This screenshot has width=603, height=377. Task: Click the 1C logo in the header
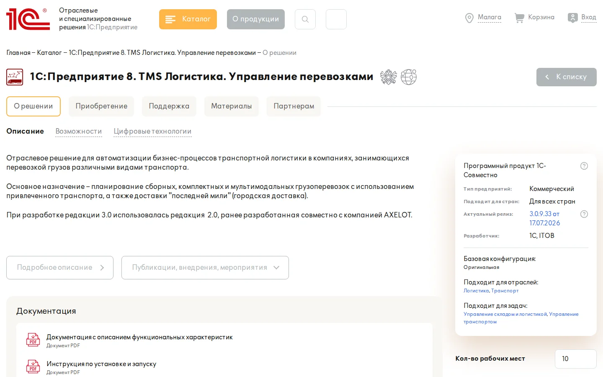(28, 19)
